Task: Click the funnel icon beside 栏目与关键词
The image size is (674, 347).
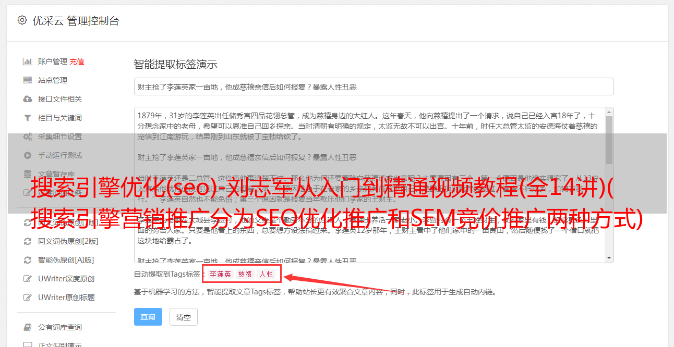Action: [x=27, y=118]
